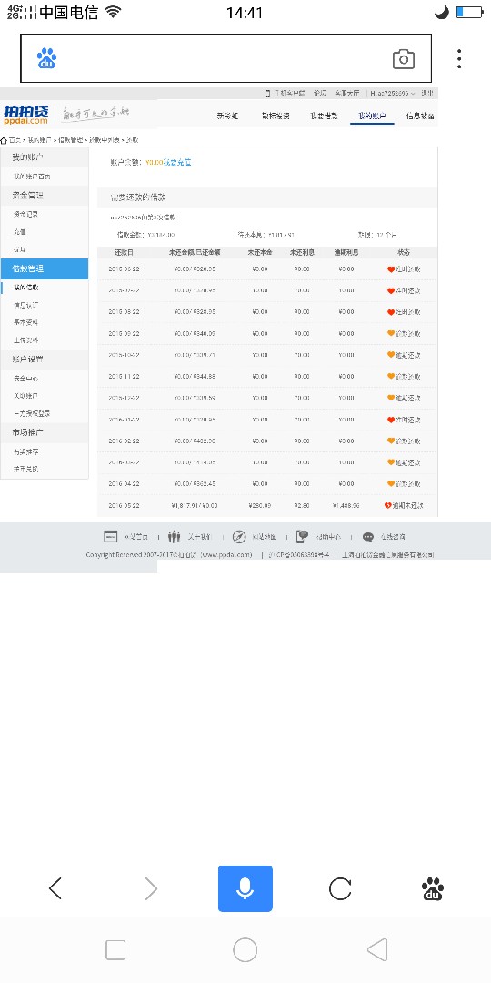Go back with the browser back arrow
The width and height of the screenshot is (491, 983).
coord(55,888)
